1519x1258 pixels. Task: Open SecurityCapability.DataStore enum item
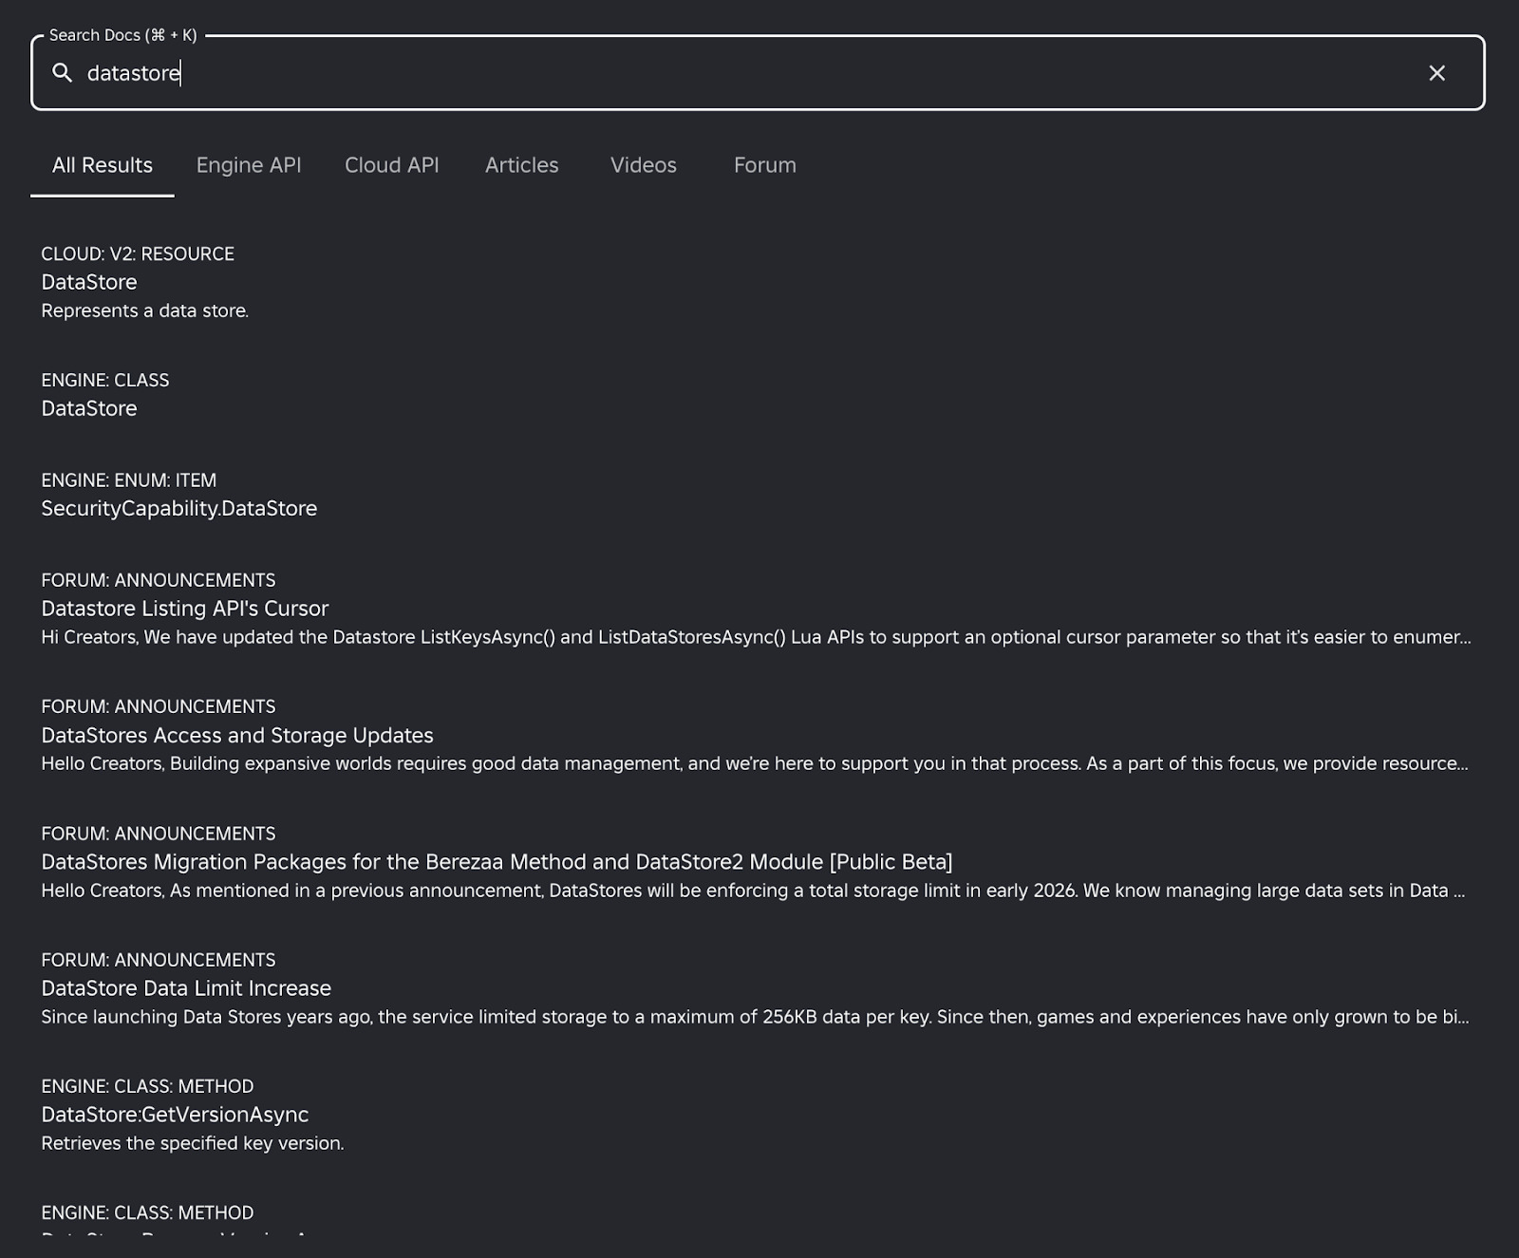(179, 508)
